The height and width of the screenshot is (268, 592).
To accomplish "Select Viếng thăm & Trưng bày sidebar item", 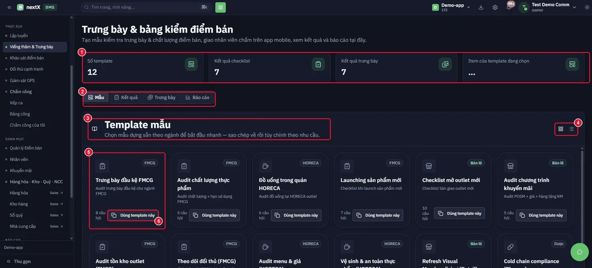I will click(36, 47).
